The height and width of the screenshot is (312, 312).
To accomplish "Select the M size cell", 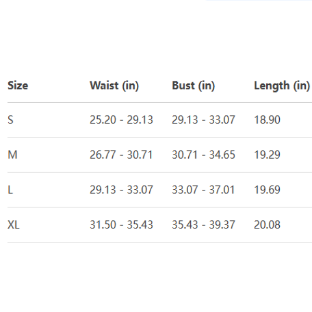I will (12, 155).
